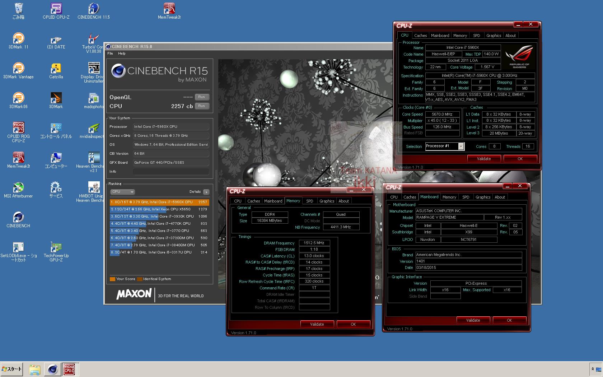Click OK in Memory CPU-Z window
This screenshot has width=603, height=377.
click(353, 324)
